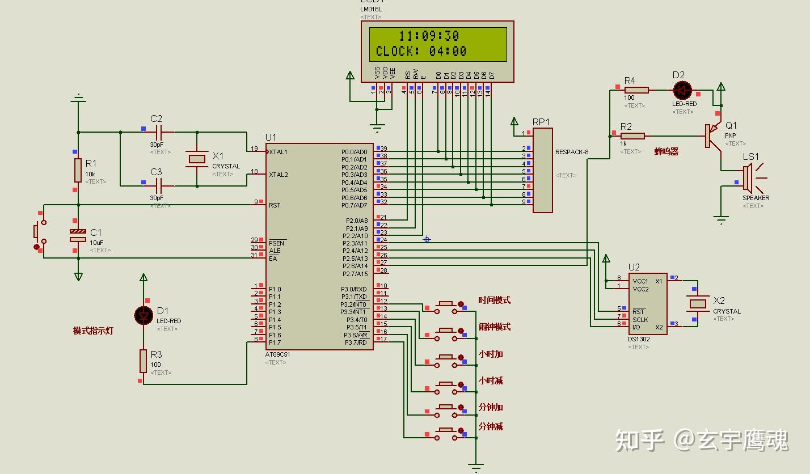The height and width of the screenshot is (474, 810).
Task: Click the CLOCK: 04:00 readout
Action: 421,51
